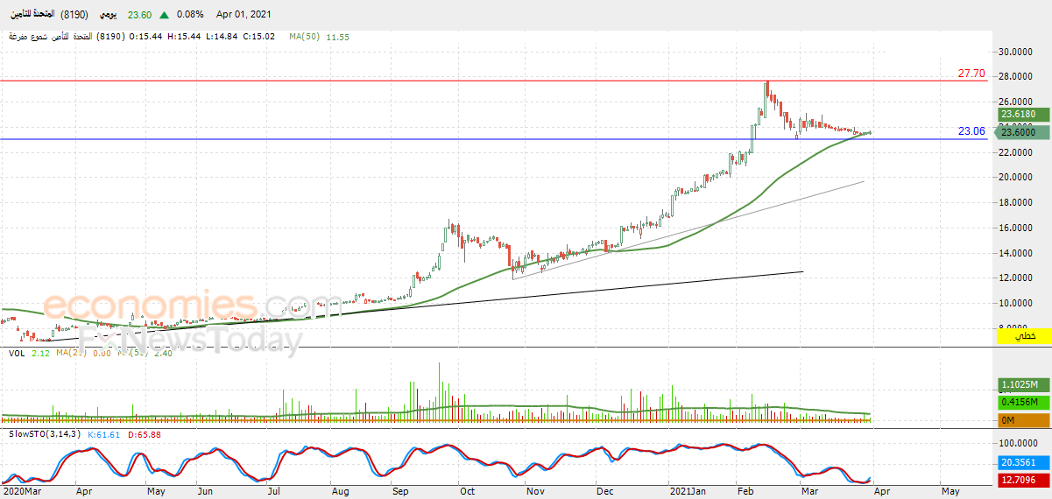
Task: Click the 23.6000 current price marker
Action: (x=1021, y=131)
